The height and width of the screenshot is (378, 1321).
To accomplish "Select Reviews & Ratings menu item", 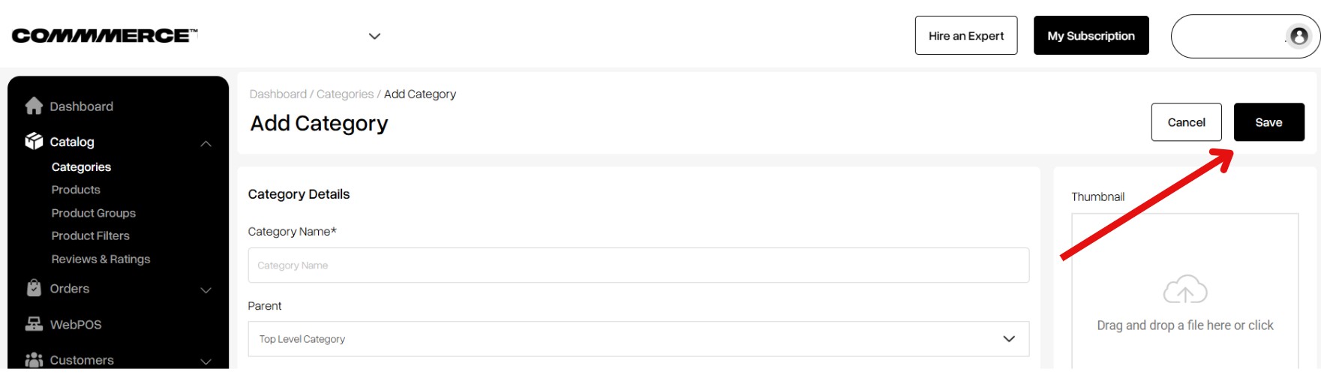I will pyautogui.click(x=101, y=259).
